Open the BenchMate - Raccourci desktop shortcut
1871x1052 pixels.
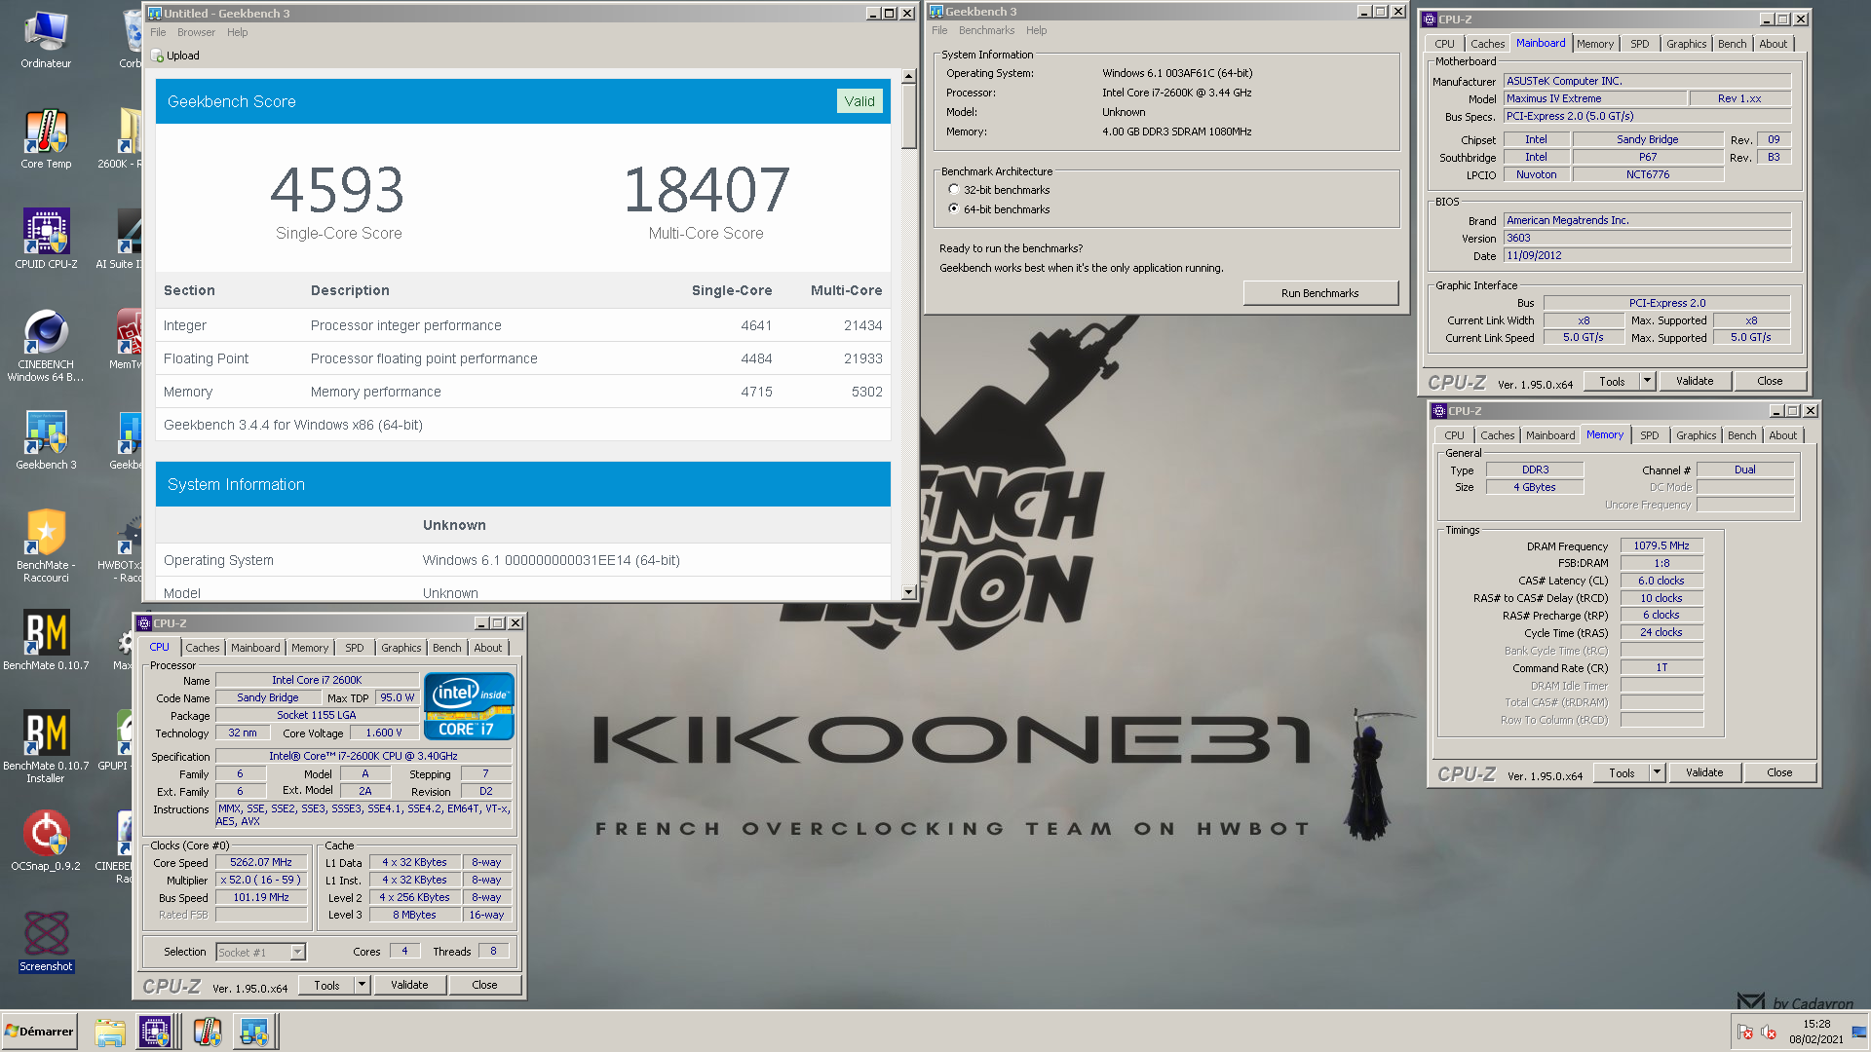point(46,546)
